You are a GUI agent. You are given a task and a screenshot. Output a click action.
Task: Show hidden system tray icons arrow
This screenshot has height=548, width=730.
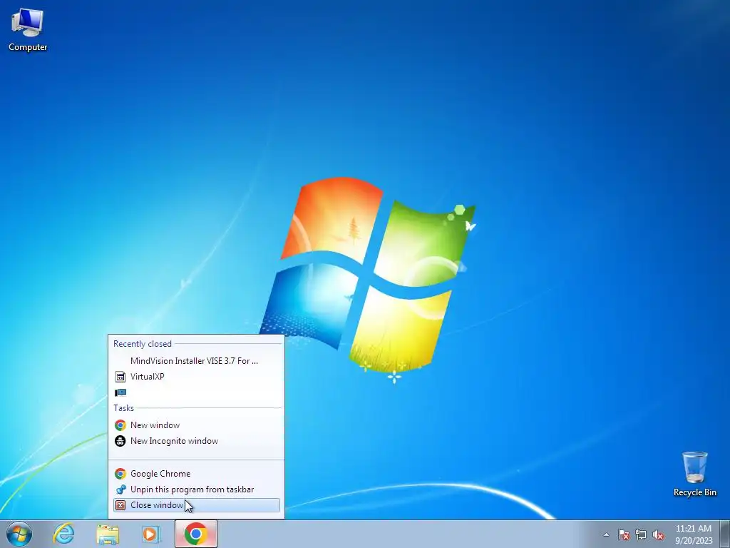click(x=606, y=534)
